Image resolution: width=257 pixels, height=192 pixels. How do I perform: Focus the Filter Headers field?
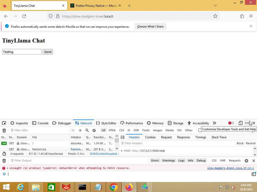(177, 143)
